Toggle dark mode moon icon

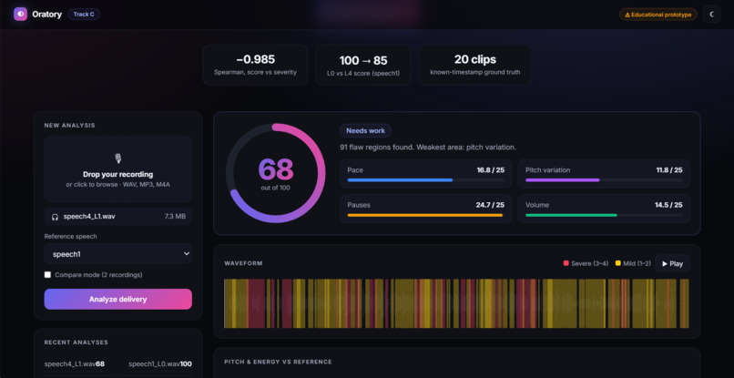pos(711,14)
